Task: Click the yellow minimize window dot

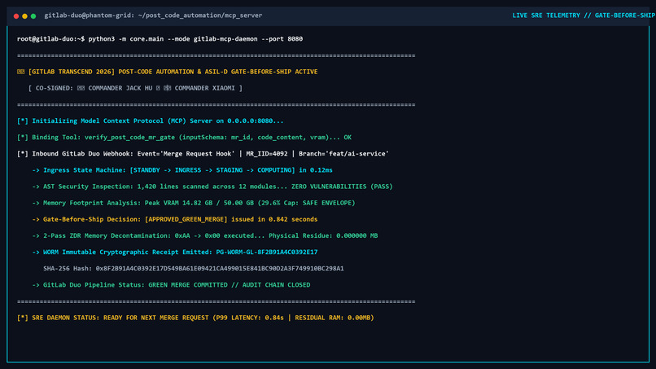Action: [24, 16]
